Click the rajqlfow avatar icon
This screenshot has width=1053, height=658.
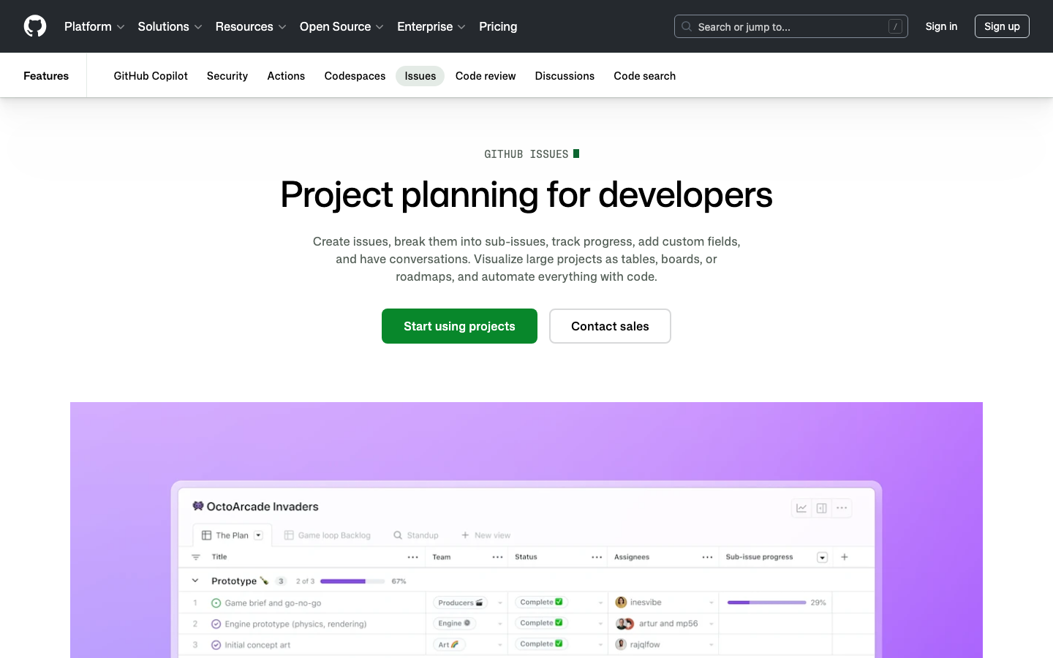[x=621, y=644]
